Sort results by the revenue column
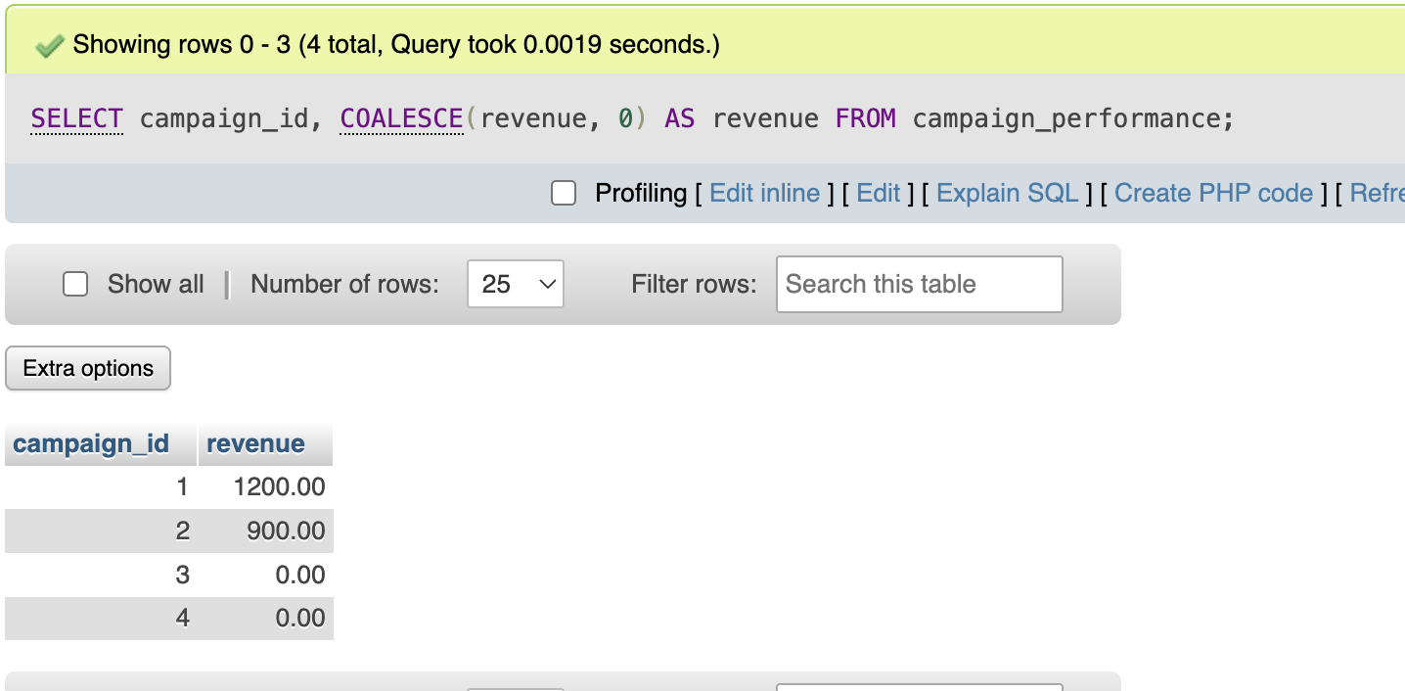Viewport: 1405px width, 691px height. coord(254,443)
